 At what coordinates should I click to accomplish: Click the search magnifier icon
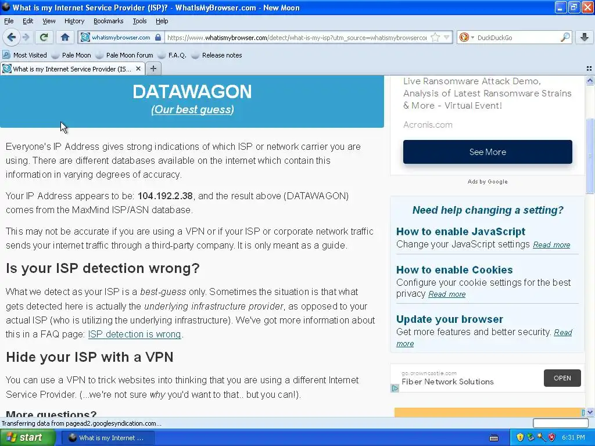(x=565, y=37)
